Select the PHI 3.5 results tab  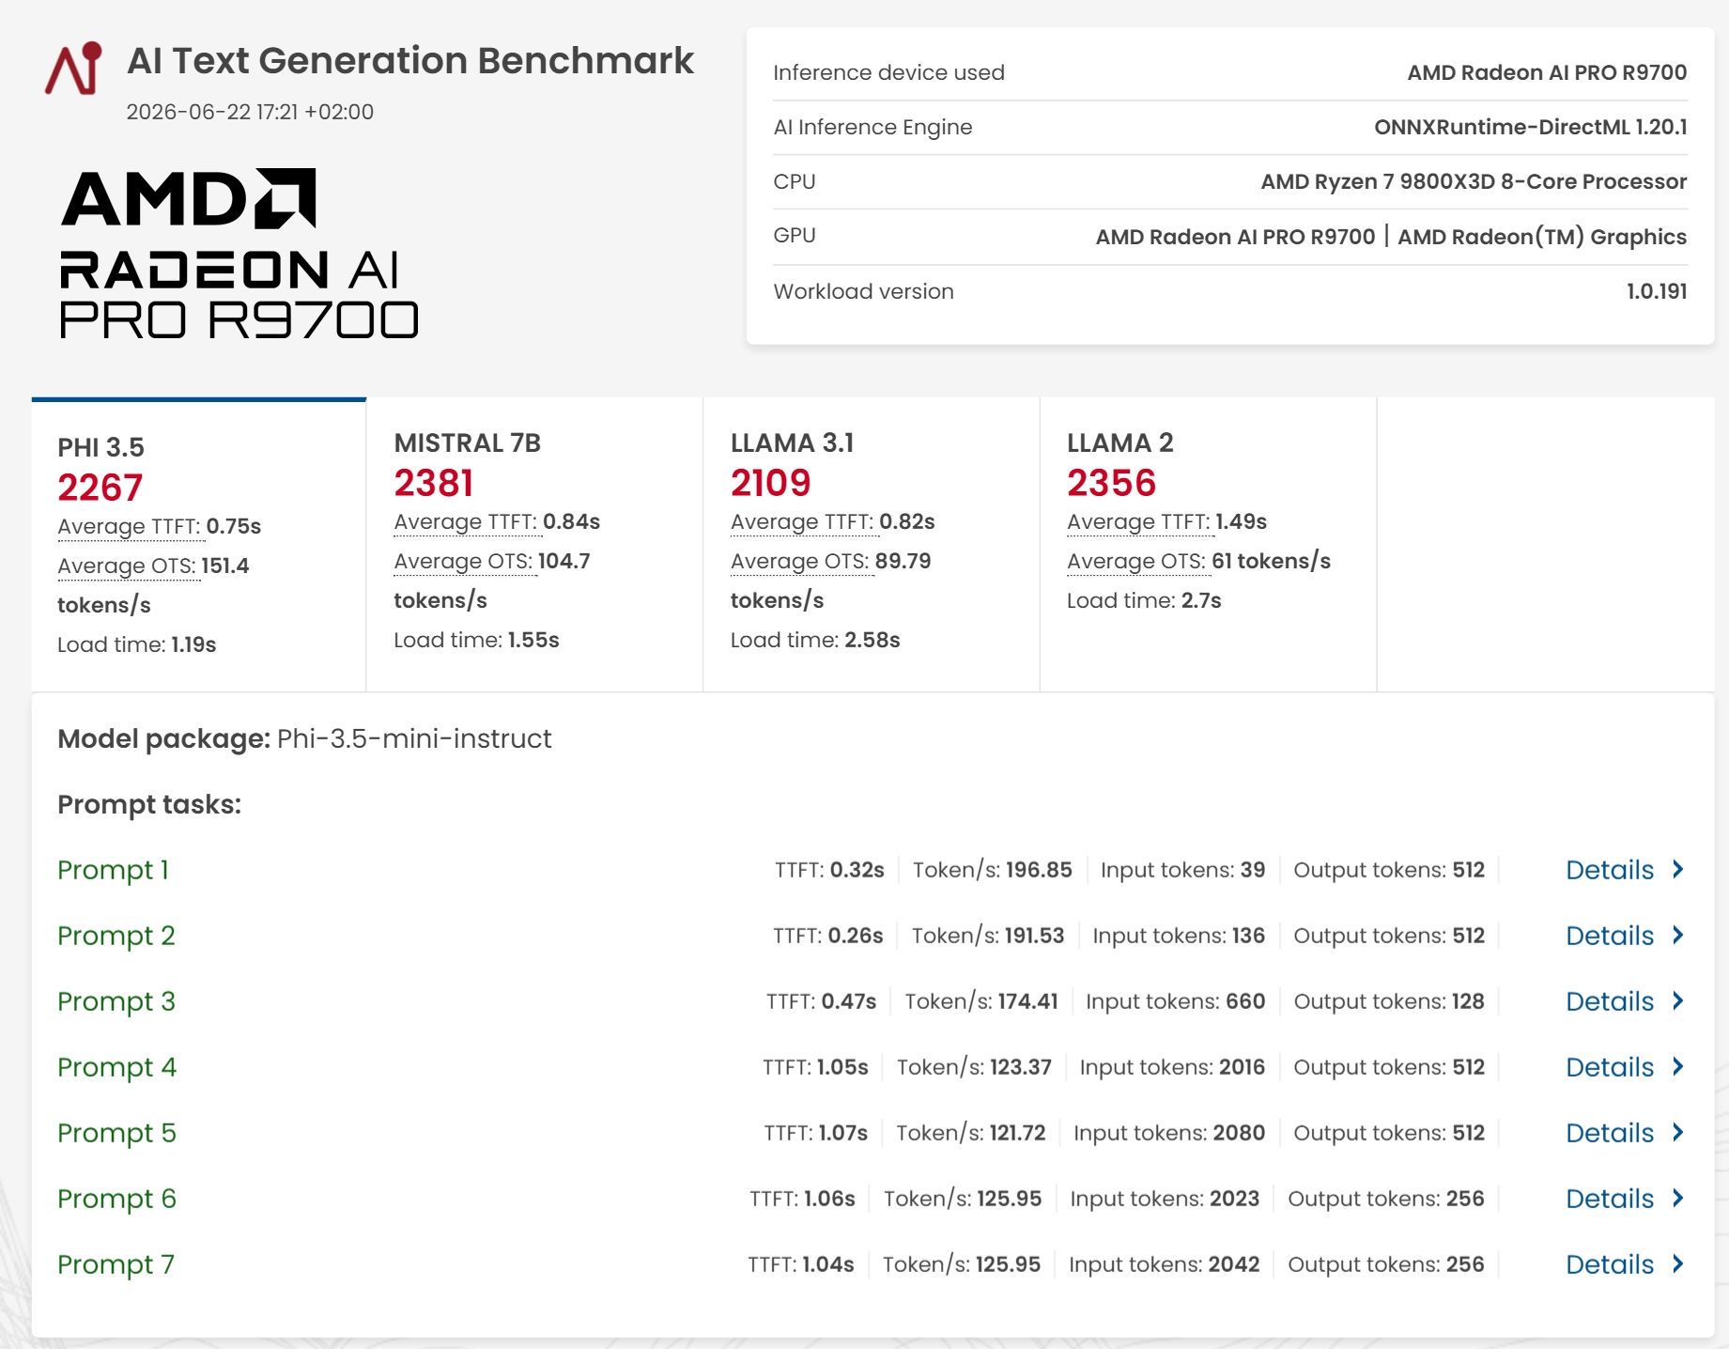pos(198,545)
